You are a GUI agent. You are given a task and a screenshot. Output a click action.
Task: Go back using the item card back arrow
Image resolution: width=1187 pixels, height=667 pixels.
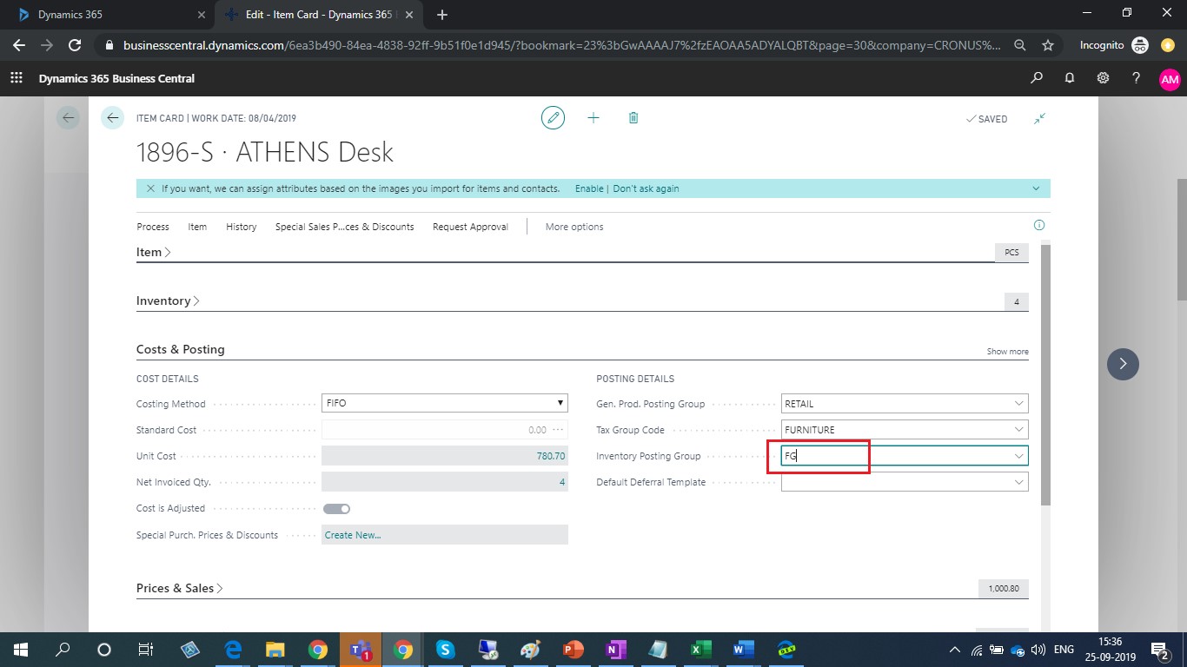(x=113, y=118)
